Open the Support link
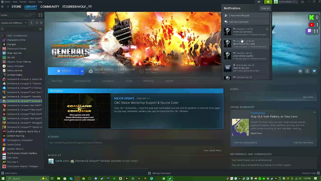This screenshot has height=181, width=321. [169, 81]
